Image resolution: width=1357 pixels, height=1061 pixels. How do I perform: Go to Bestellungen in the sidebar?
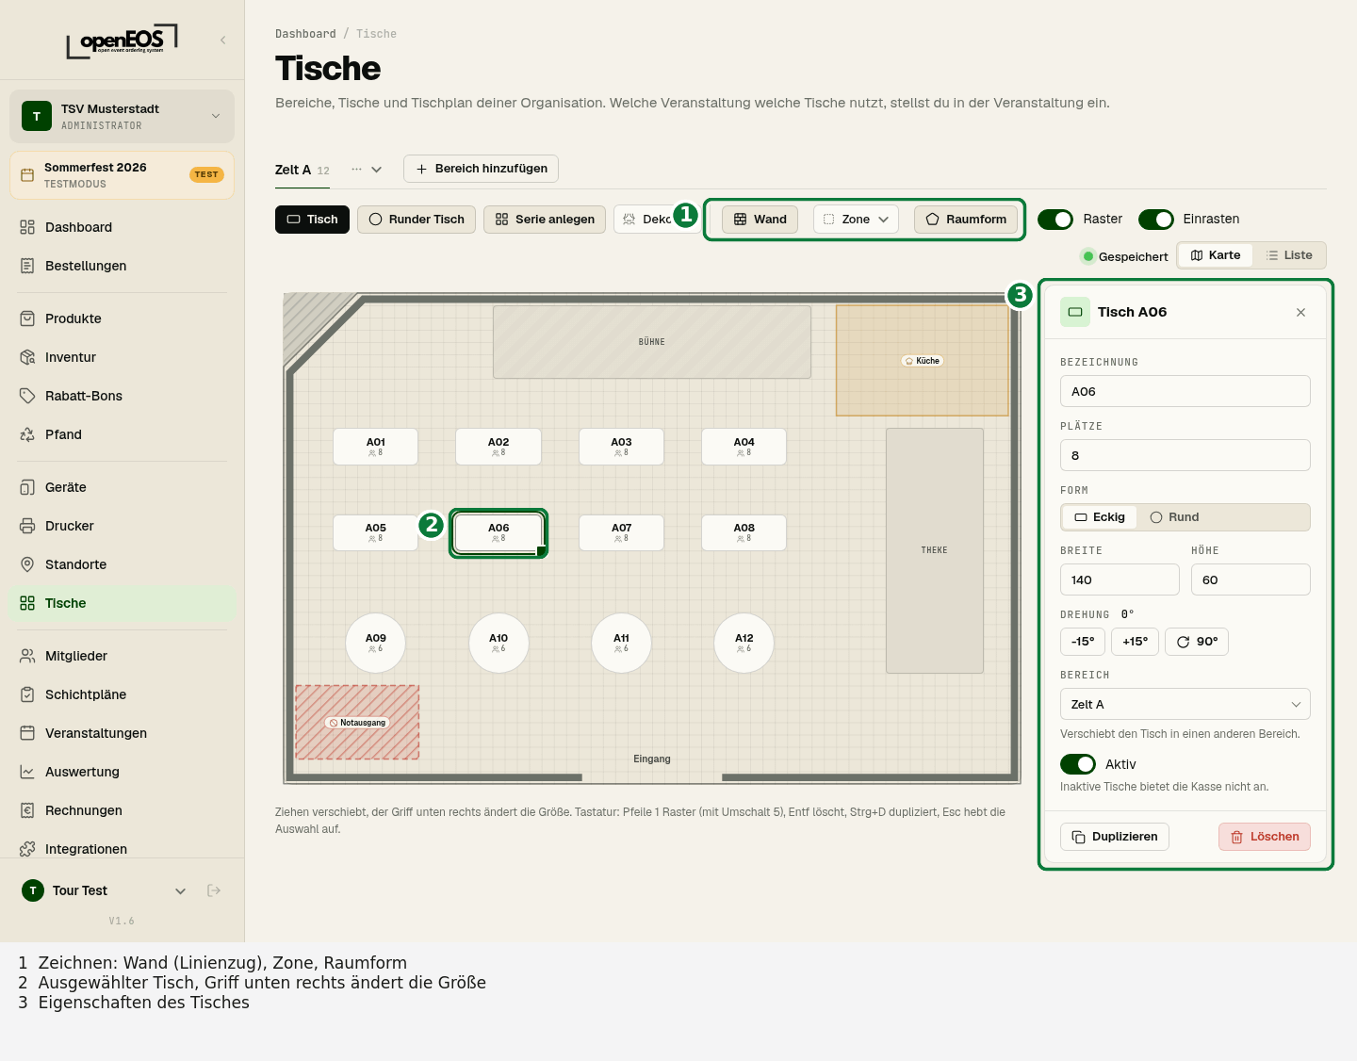pos(123,266)
